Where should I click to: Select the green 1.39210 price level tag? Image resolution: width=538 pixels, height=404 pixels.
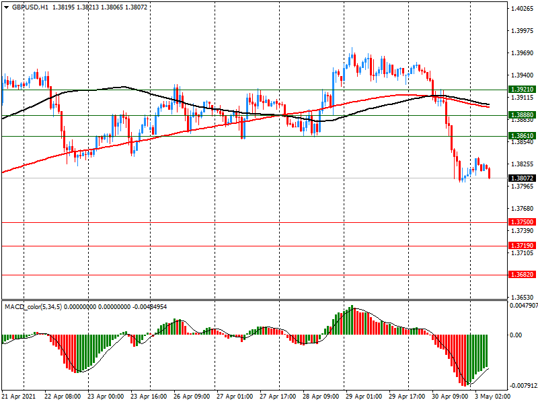[x=522, y=90]
